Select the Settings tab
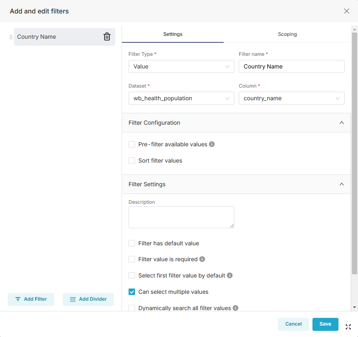 pyautogui.click(x=173, y=34)
